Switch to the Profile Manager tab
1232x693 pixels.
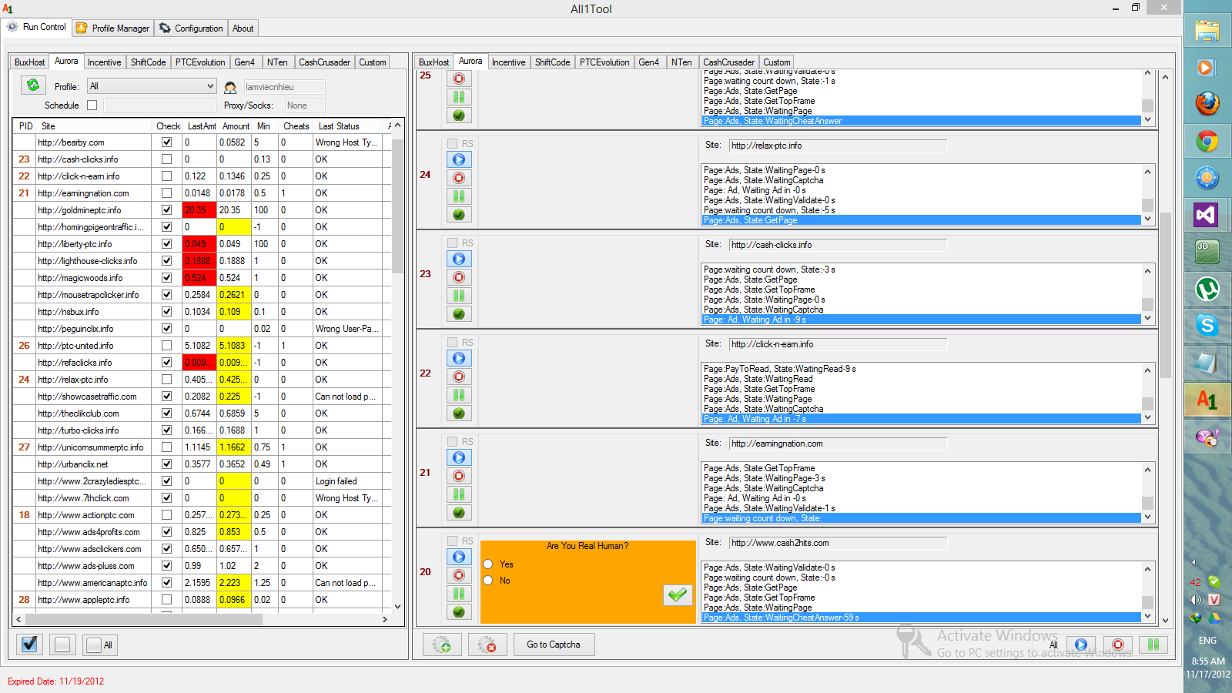pos(113,28)
